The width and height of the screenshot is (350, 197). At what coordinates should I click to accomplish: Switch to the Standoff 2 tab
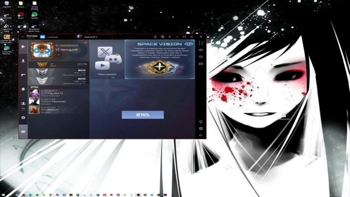pos(91,37)
